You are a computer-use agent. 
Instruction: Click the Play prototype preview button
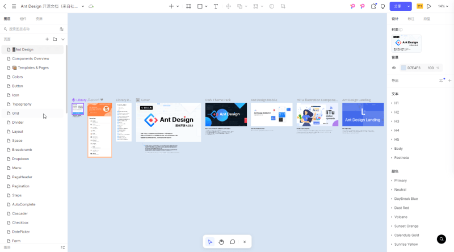pos(429,6)
